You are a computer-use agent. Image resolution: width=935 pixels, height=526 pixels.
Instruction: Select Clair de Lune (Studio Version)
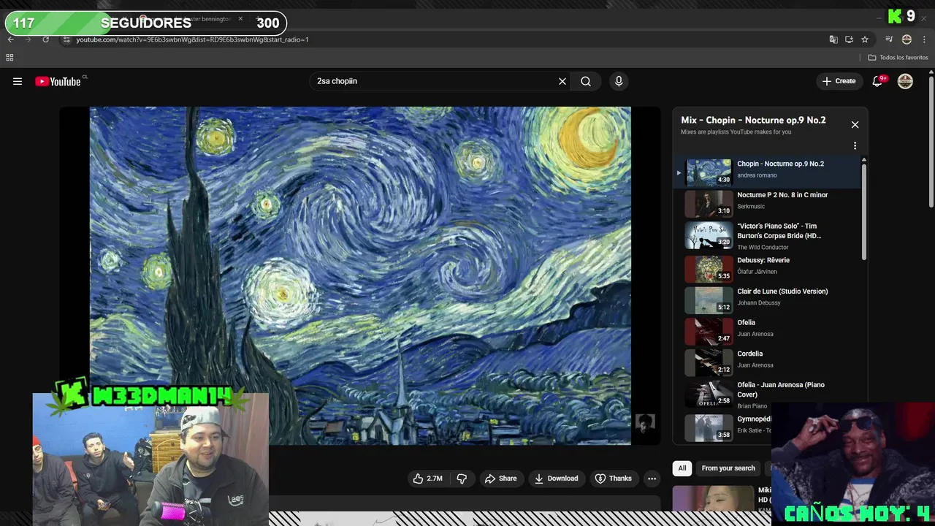tap(767, 299)
